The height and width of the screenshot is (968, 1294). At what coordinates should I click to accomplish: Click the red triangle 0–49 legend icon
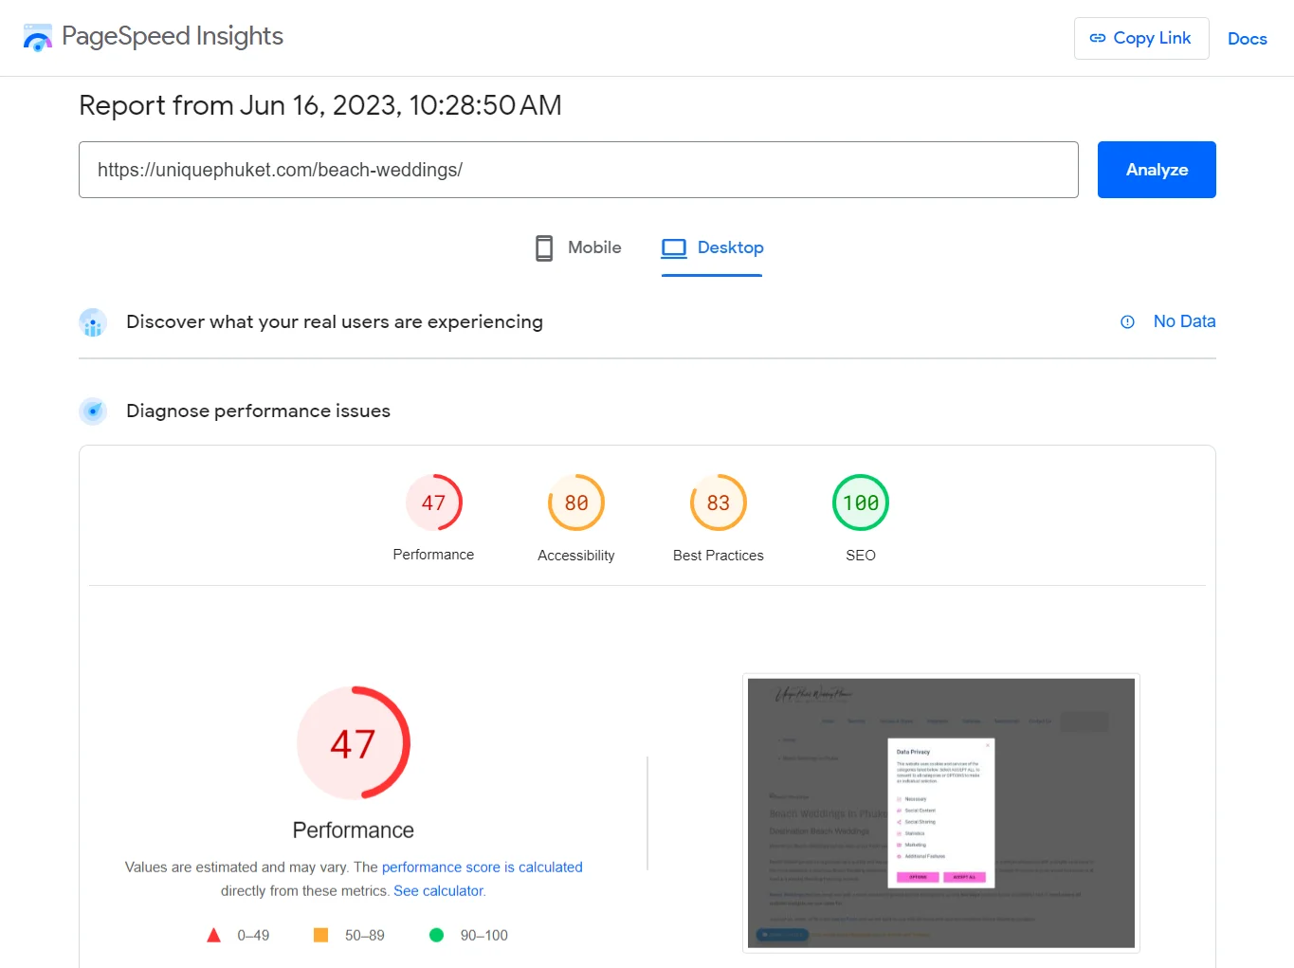214,936
